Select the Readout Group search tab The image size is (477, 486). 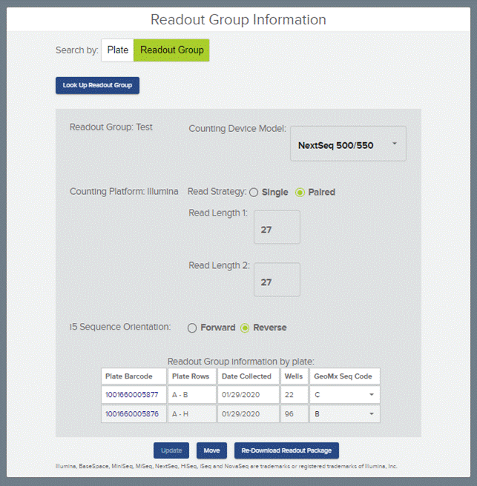click(171, 50)
